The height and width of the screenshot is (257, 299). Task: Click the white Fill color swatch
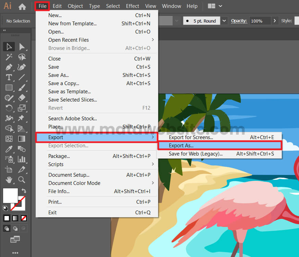point(10,195)
